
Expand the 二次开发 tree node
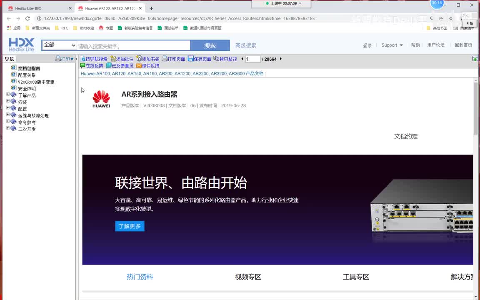click(x=7, y=128)
